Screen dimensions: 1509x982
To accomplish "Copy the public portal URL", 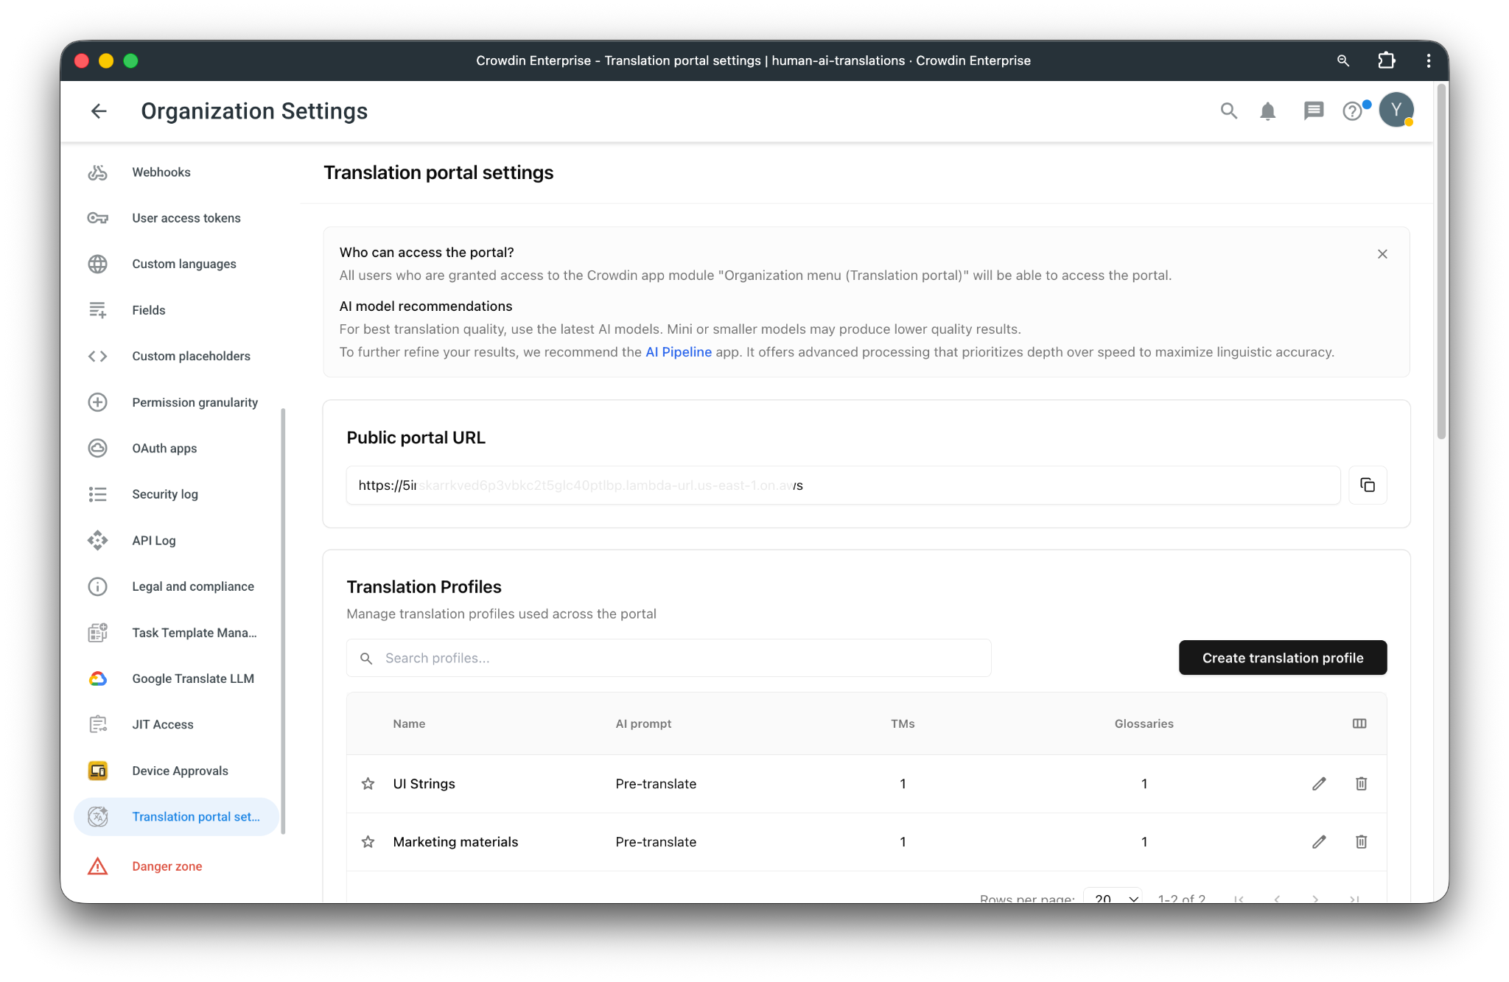I will coord(1368,485).
